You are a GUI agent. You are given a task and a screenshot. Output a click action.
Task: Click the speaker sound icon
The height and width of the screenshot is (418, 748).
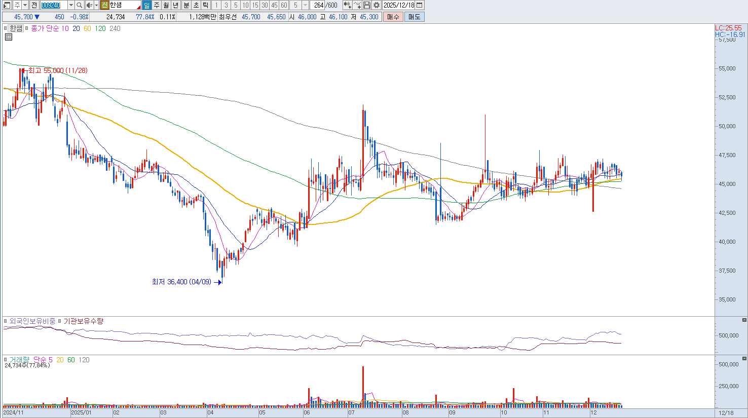pos(89,5)
